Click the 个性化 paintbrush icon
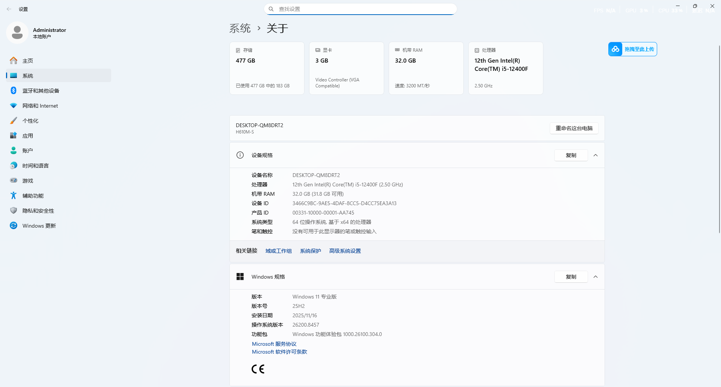 click(x=14, y=120)
